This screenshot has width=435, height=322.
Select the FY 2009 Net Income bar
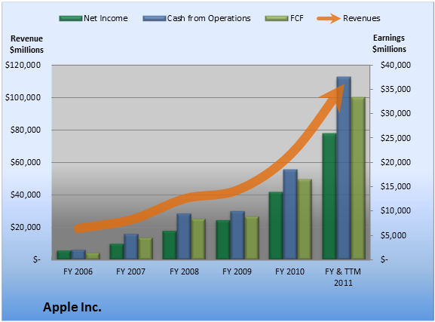(x=222, y=240)
